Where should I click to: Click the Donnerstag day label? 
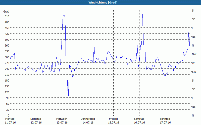88,119
